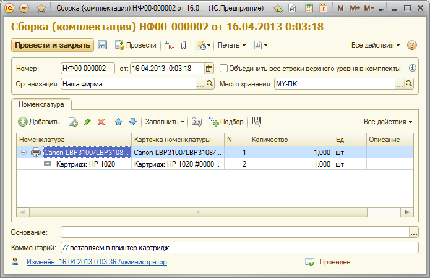Click the Подбор button
This screenshot has height=278, width=430.
(x=226, y=122)
